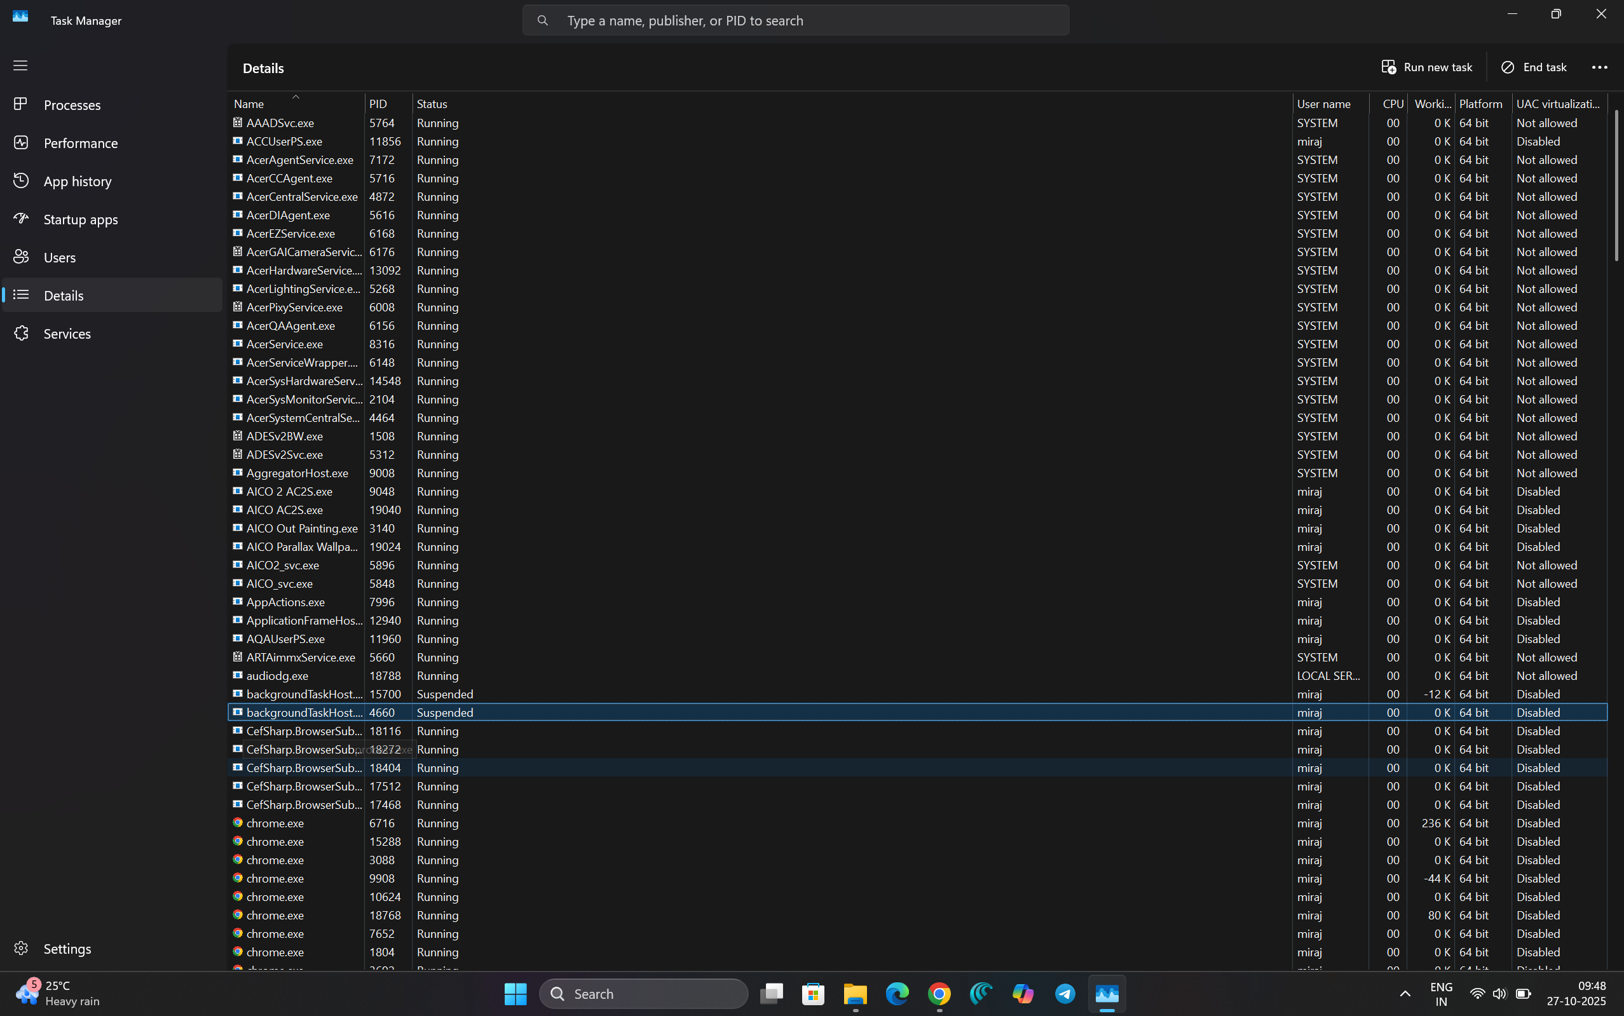Open the hamburger navigation menu
The width and height of the screenshot is (1624, 1016).
20,65
